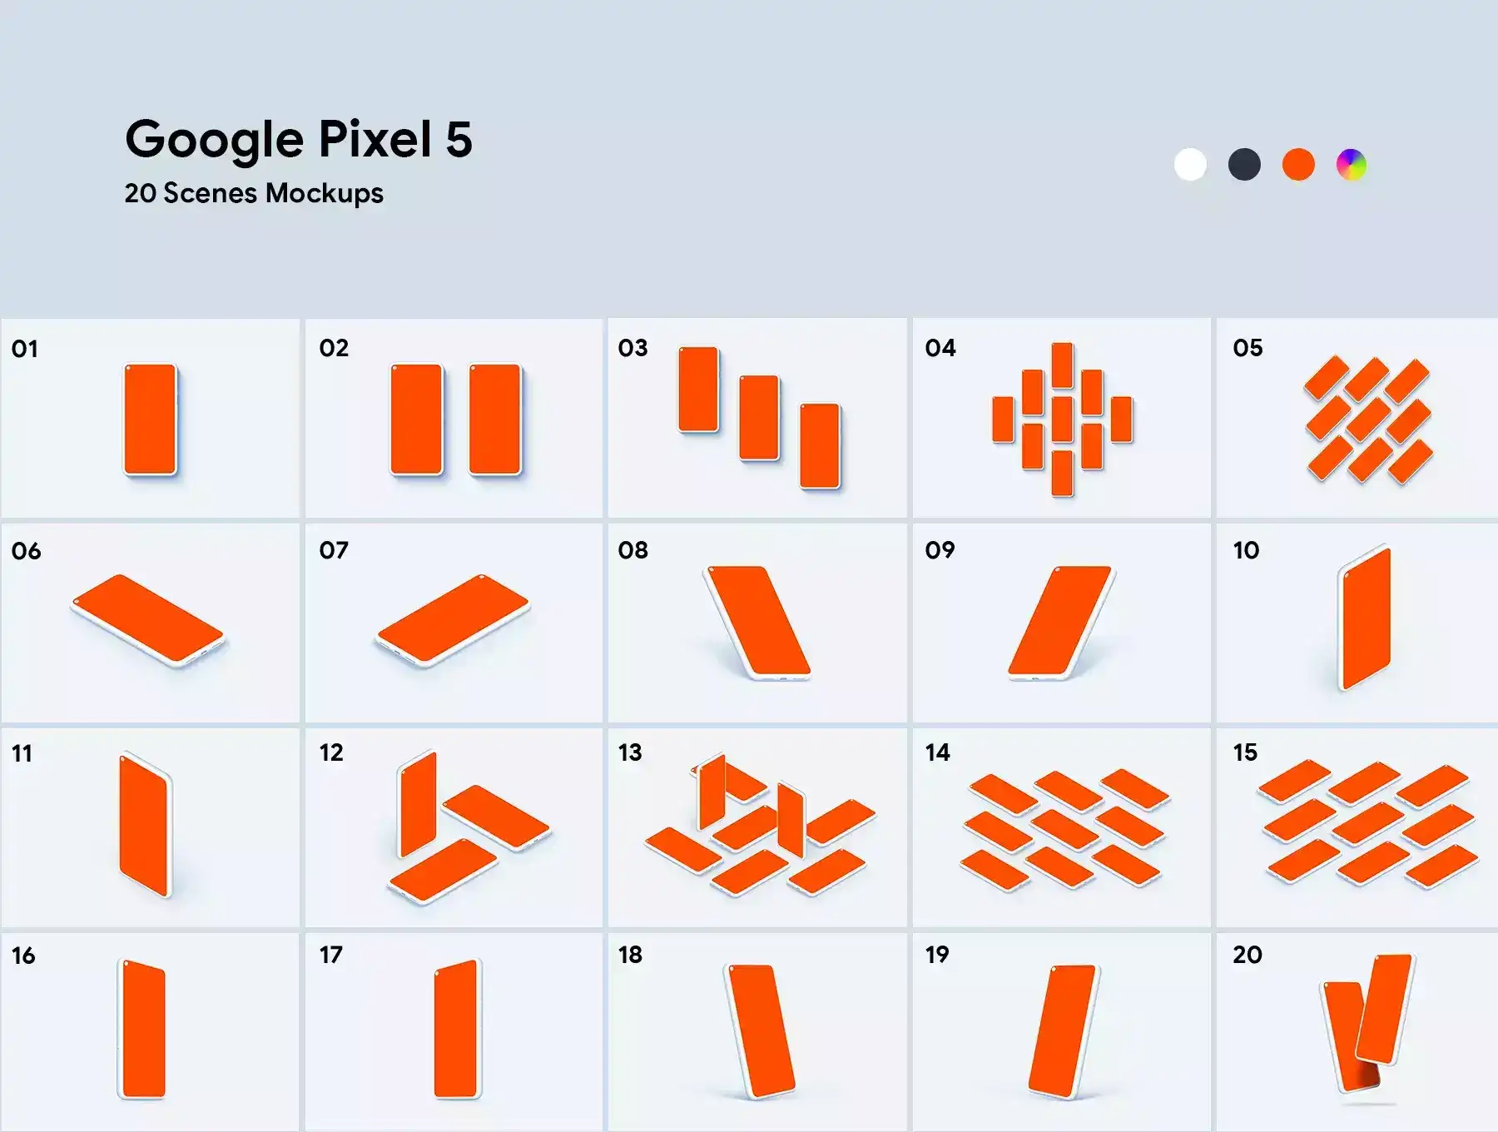
Task: Pick scene 08 tilted leaning phone
Action: click(x=757, y=622)
